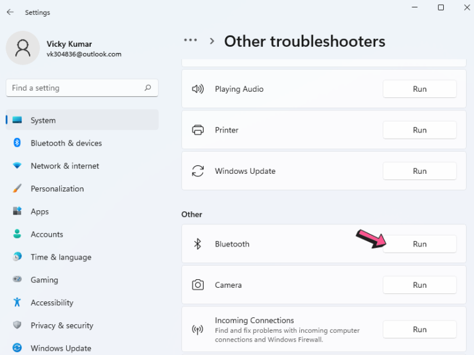Click the Privacy & security shield icon
Screen dimensions: 474x355
click(x=17, y=325)
